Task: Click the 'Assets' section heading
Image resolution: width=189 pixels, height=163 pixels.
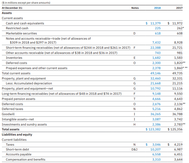Action: coord(7,13)
